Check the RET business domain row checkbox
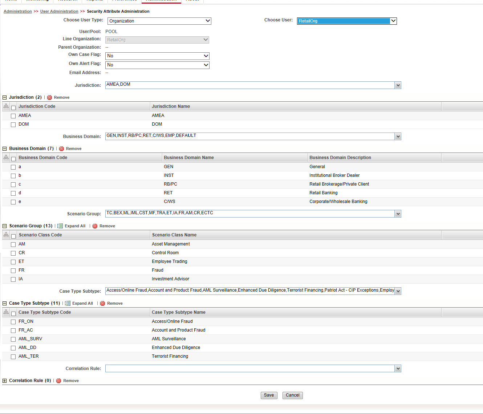 [x=13, y=193]
